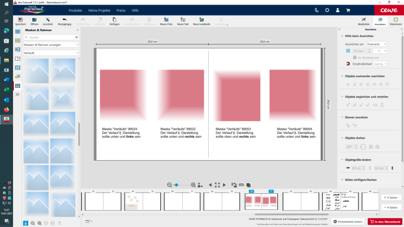Toggle the magnet snapping icon
The width and height of the screenshot is (404, 227).
[348, 64]
